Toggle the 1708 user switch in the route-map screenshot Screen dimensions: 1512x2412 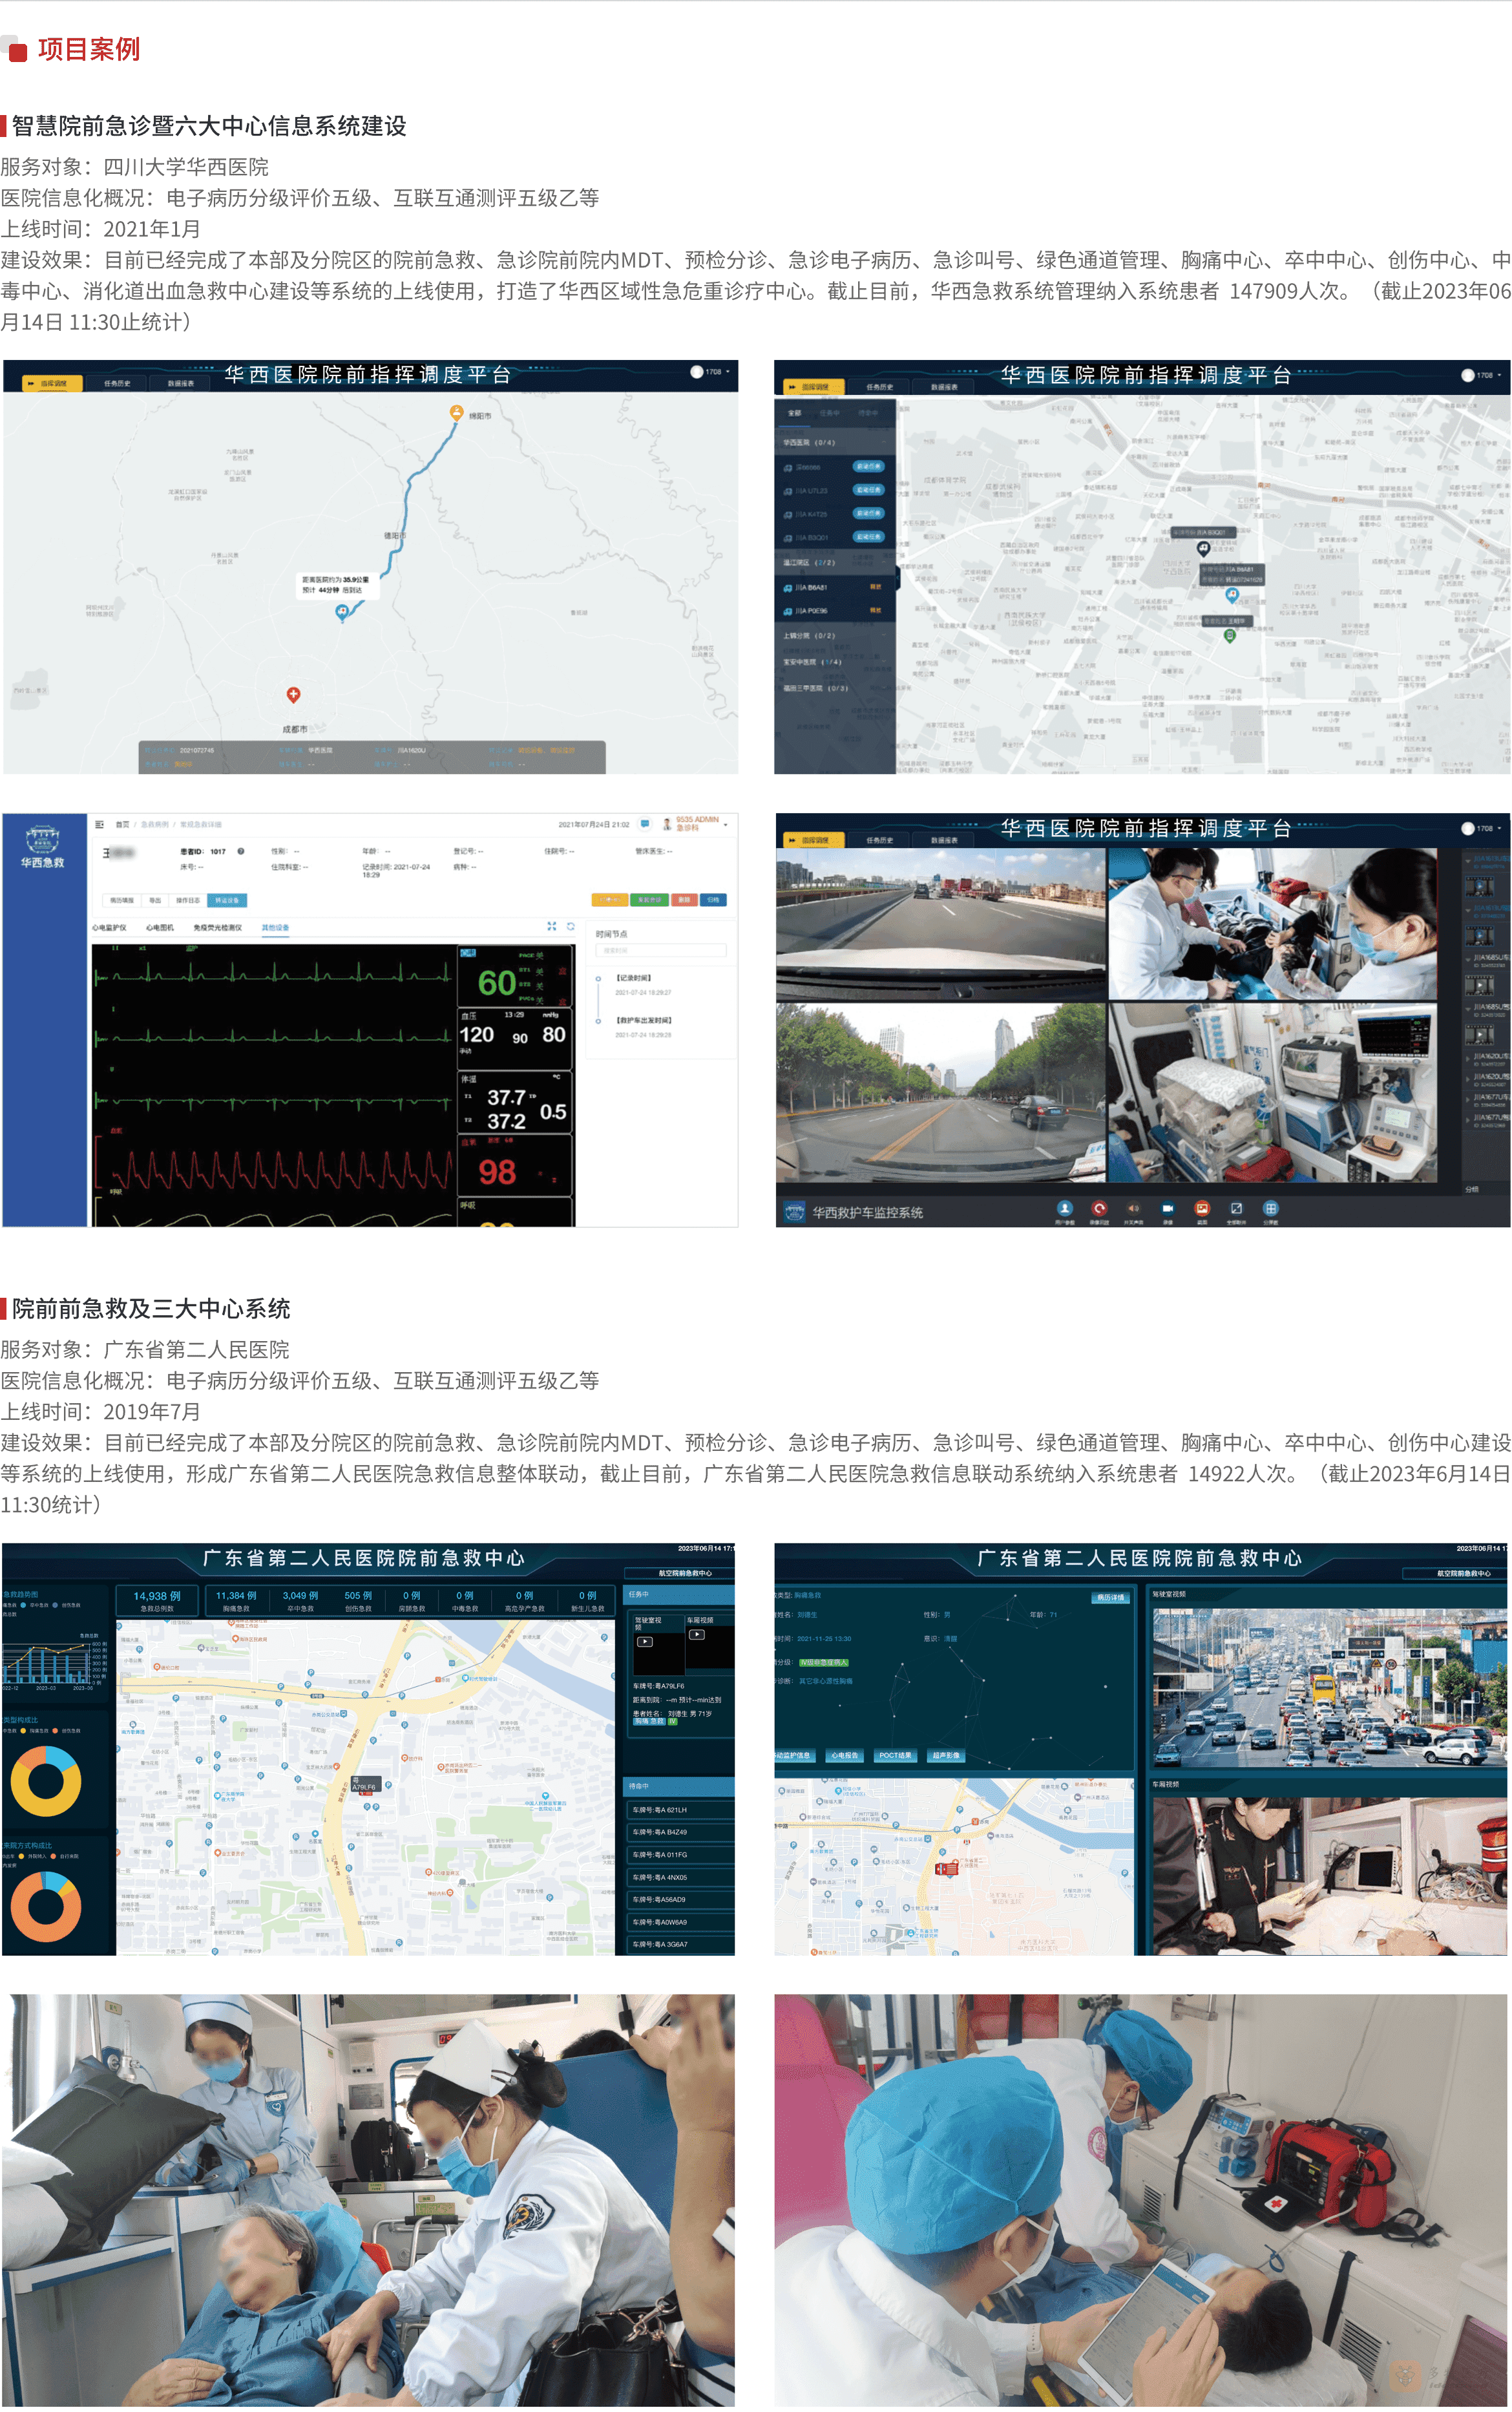[697, 371]
